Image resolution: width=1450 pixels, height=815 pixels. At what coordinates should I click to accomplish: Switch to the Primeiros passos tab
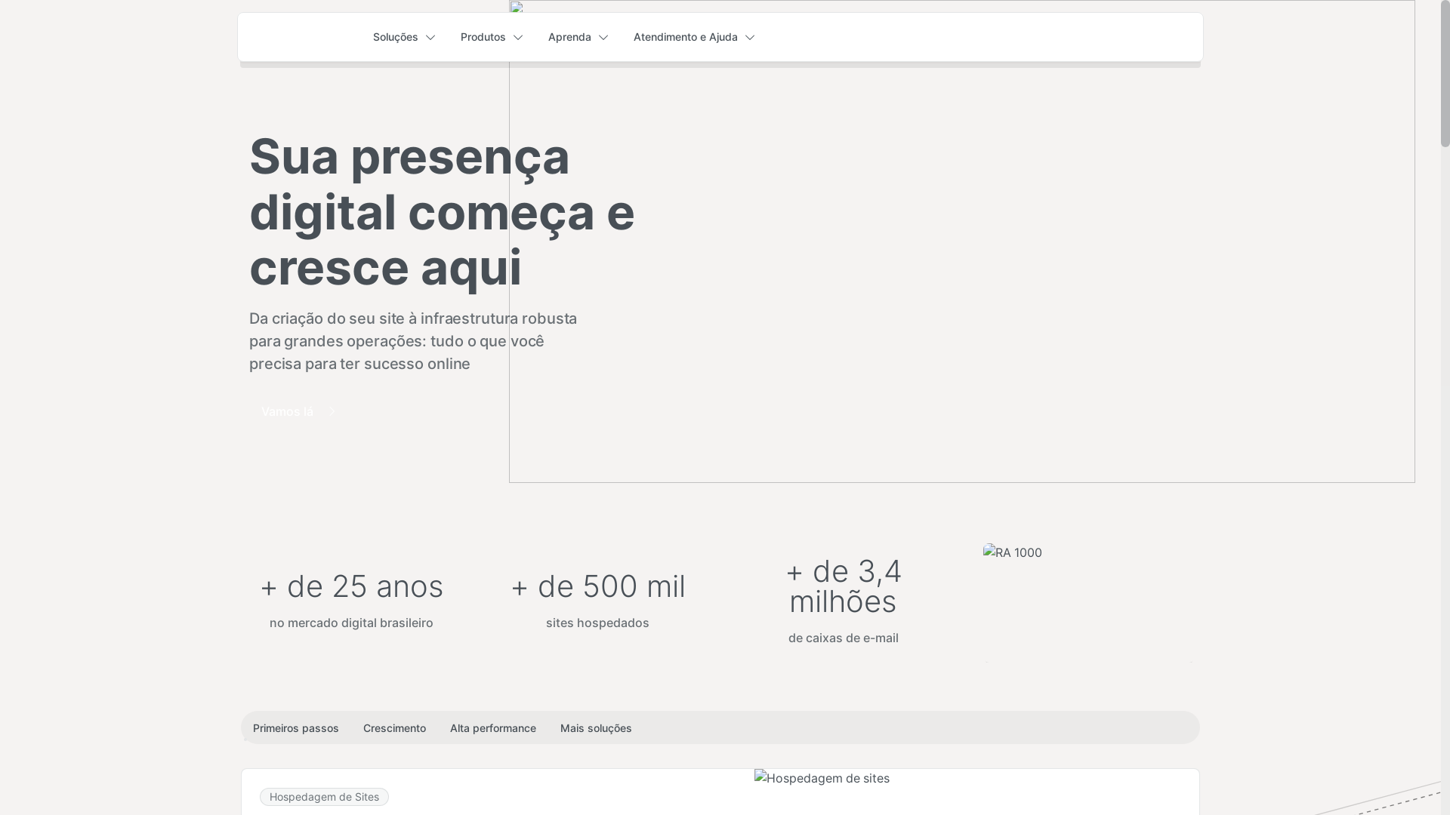296,728
